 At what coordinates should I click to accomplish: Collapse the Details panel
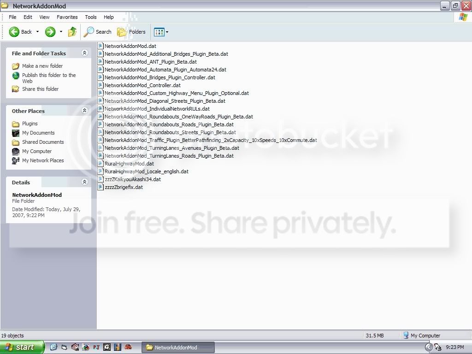85,182
